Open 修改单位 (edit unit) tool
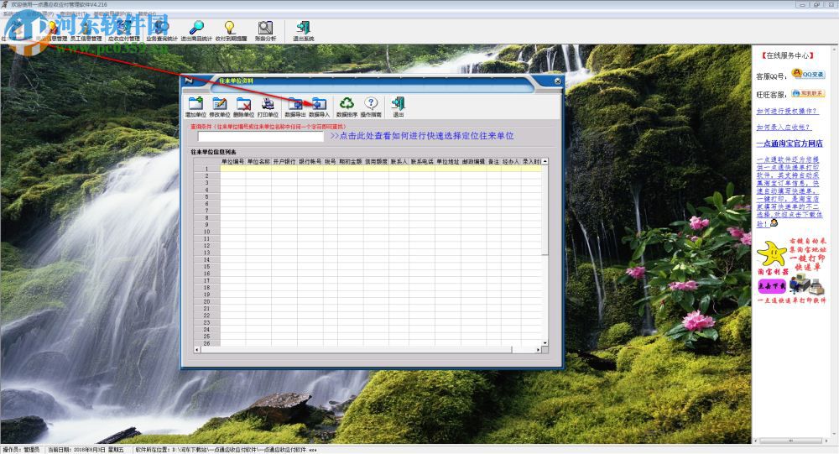The image size is (839, 454). pos(219,107)
